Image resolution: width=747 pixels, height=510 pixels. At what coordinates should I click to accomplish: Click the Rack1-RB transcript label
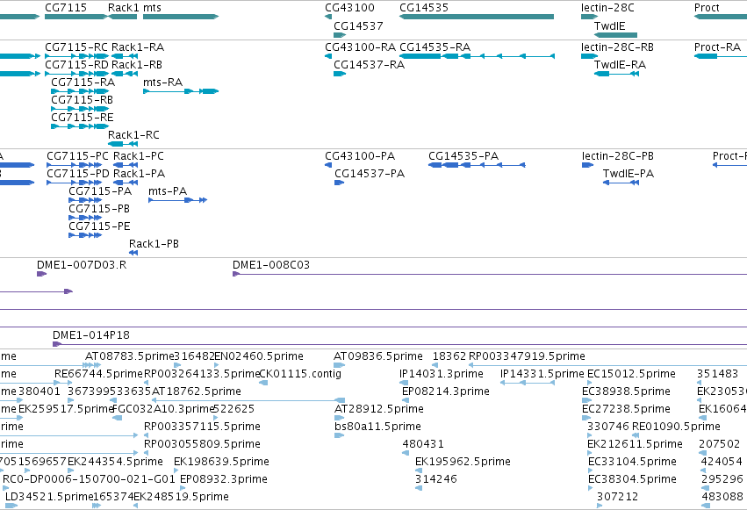pyautogui.click(x=137, y=65)
